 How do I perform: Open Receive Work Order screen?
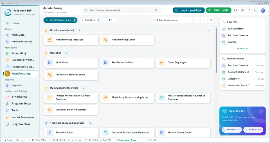pyautogui.click(x=127, y=63)
